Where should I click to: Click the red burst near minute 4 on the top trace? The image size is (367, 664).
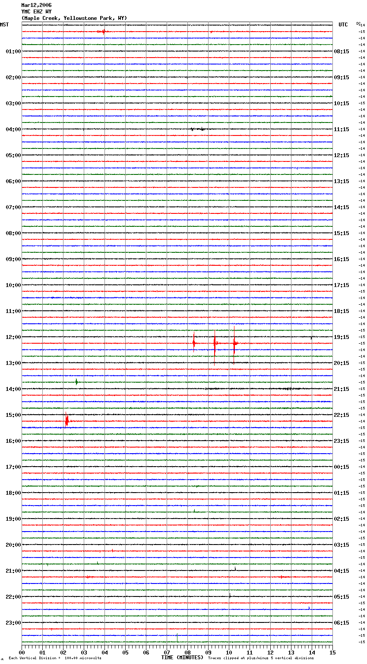tap(103, 31)
